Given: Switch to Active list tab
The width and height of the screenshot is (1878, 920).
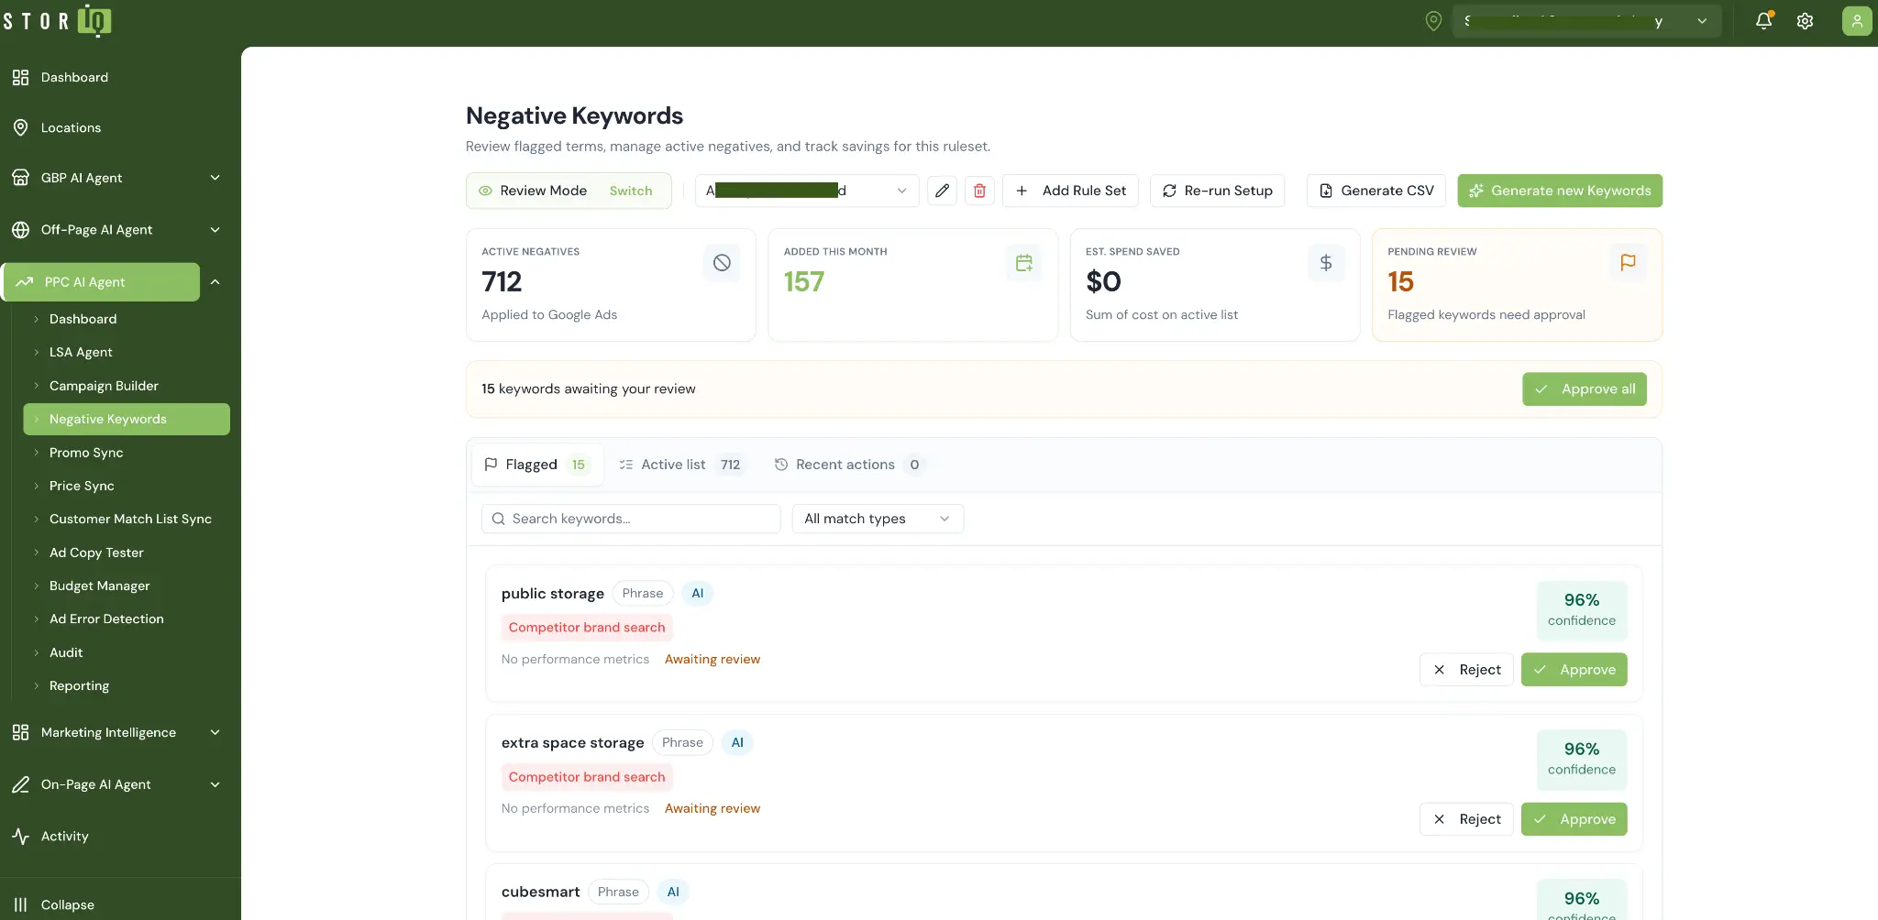Looking at the screenshot, I should click(x=681, y=465).
